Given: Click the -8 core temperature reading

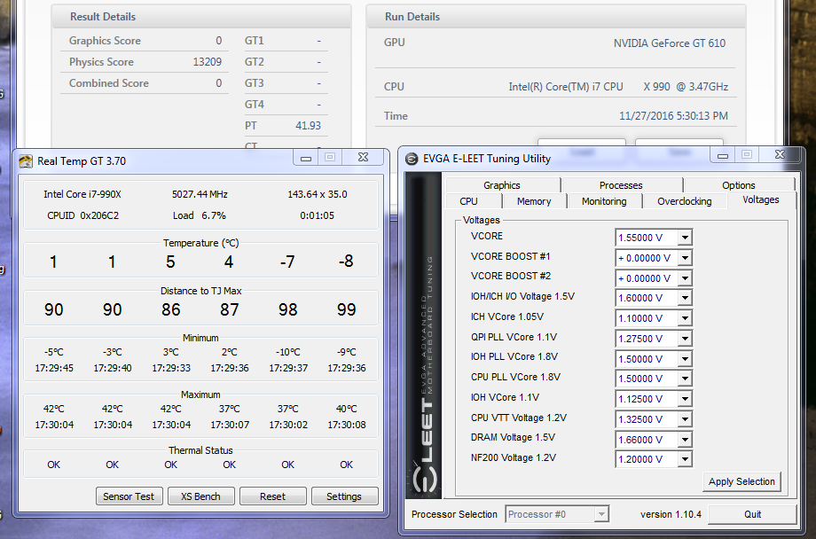Looking at the screenshot, I should point(346,262).
